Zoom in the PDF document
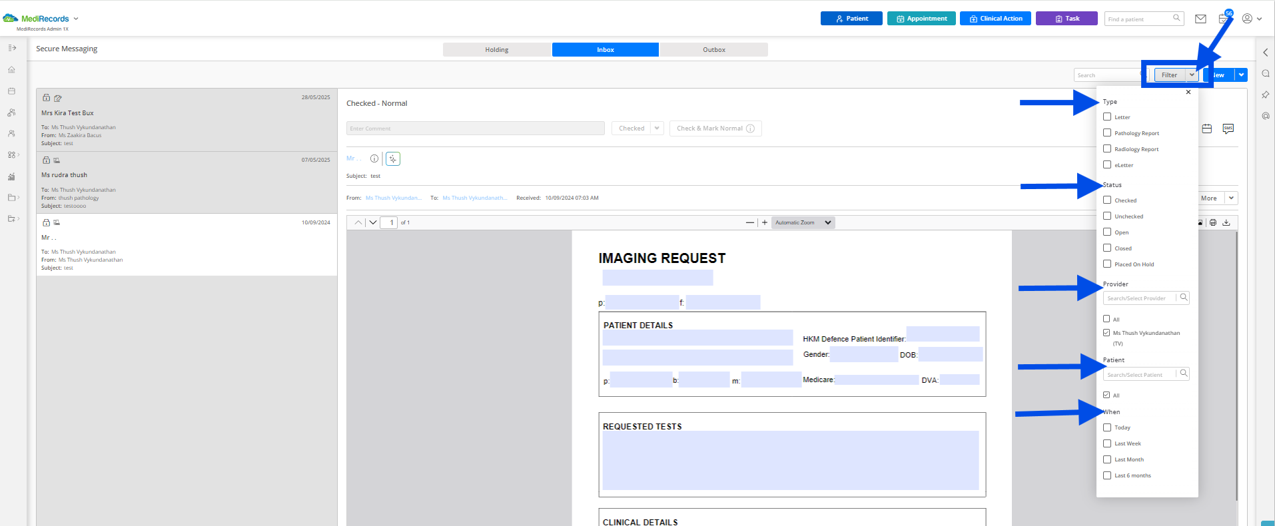1275x526 pixels. [x=765, y=222]
